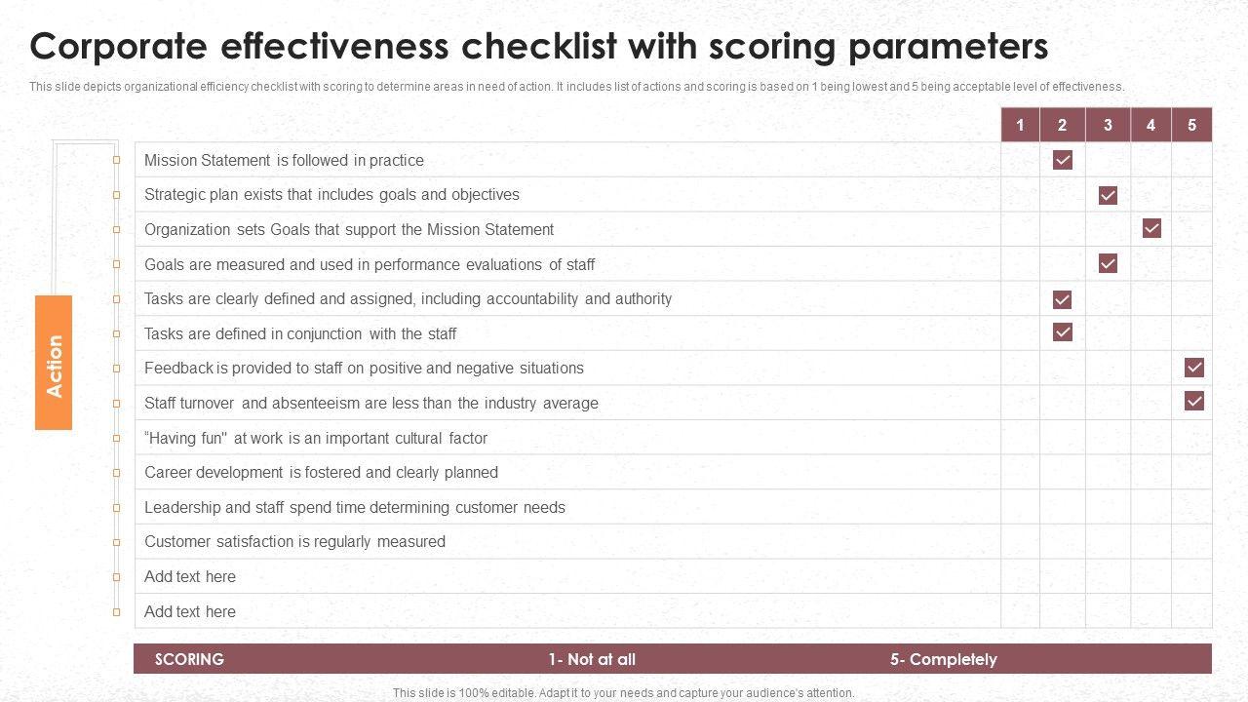The width and height of the screenshot is (1248, 702).
Task: Click the bullet beside Mission Statement row
Action: [116, 160]
